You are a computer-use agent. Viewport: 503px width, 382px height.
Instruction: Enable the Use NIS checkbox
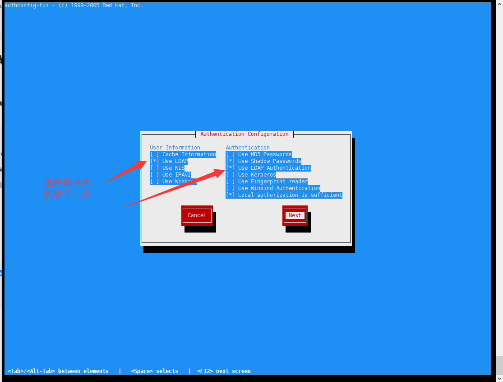tap(167, 168)
